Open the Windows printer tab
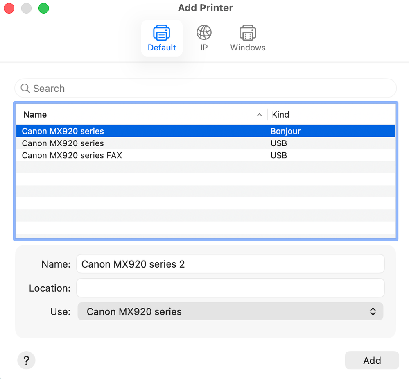409x379 pixels. [x=248, y=39]
